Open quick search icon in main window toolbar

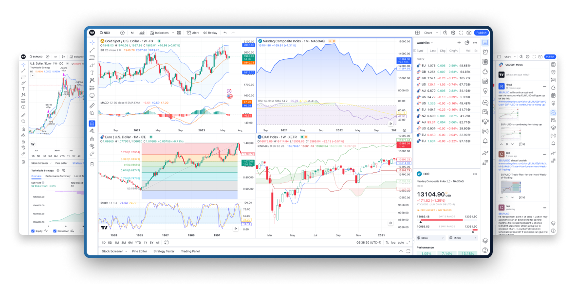[445, 33]
